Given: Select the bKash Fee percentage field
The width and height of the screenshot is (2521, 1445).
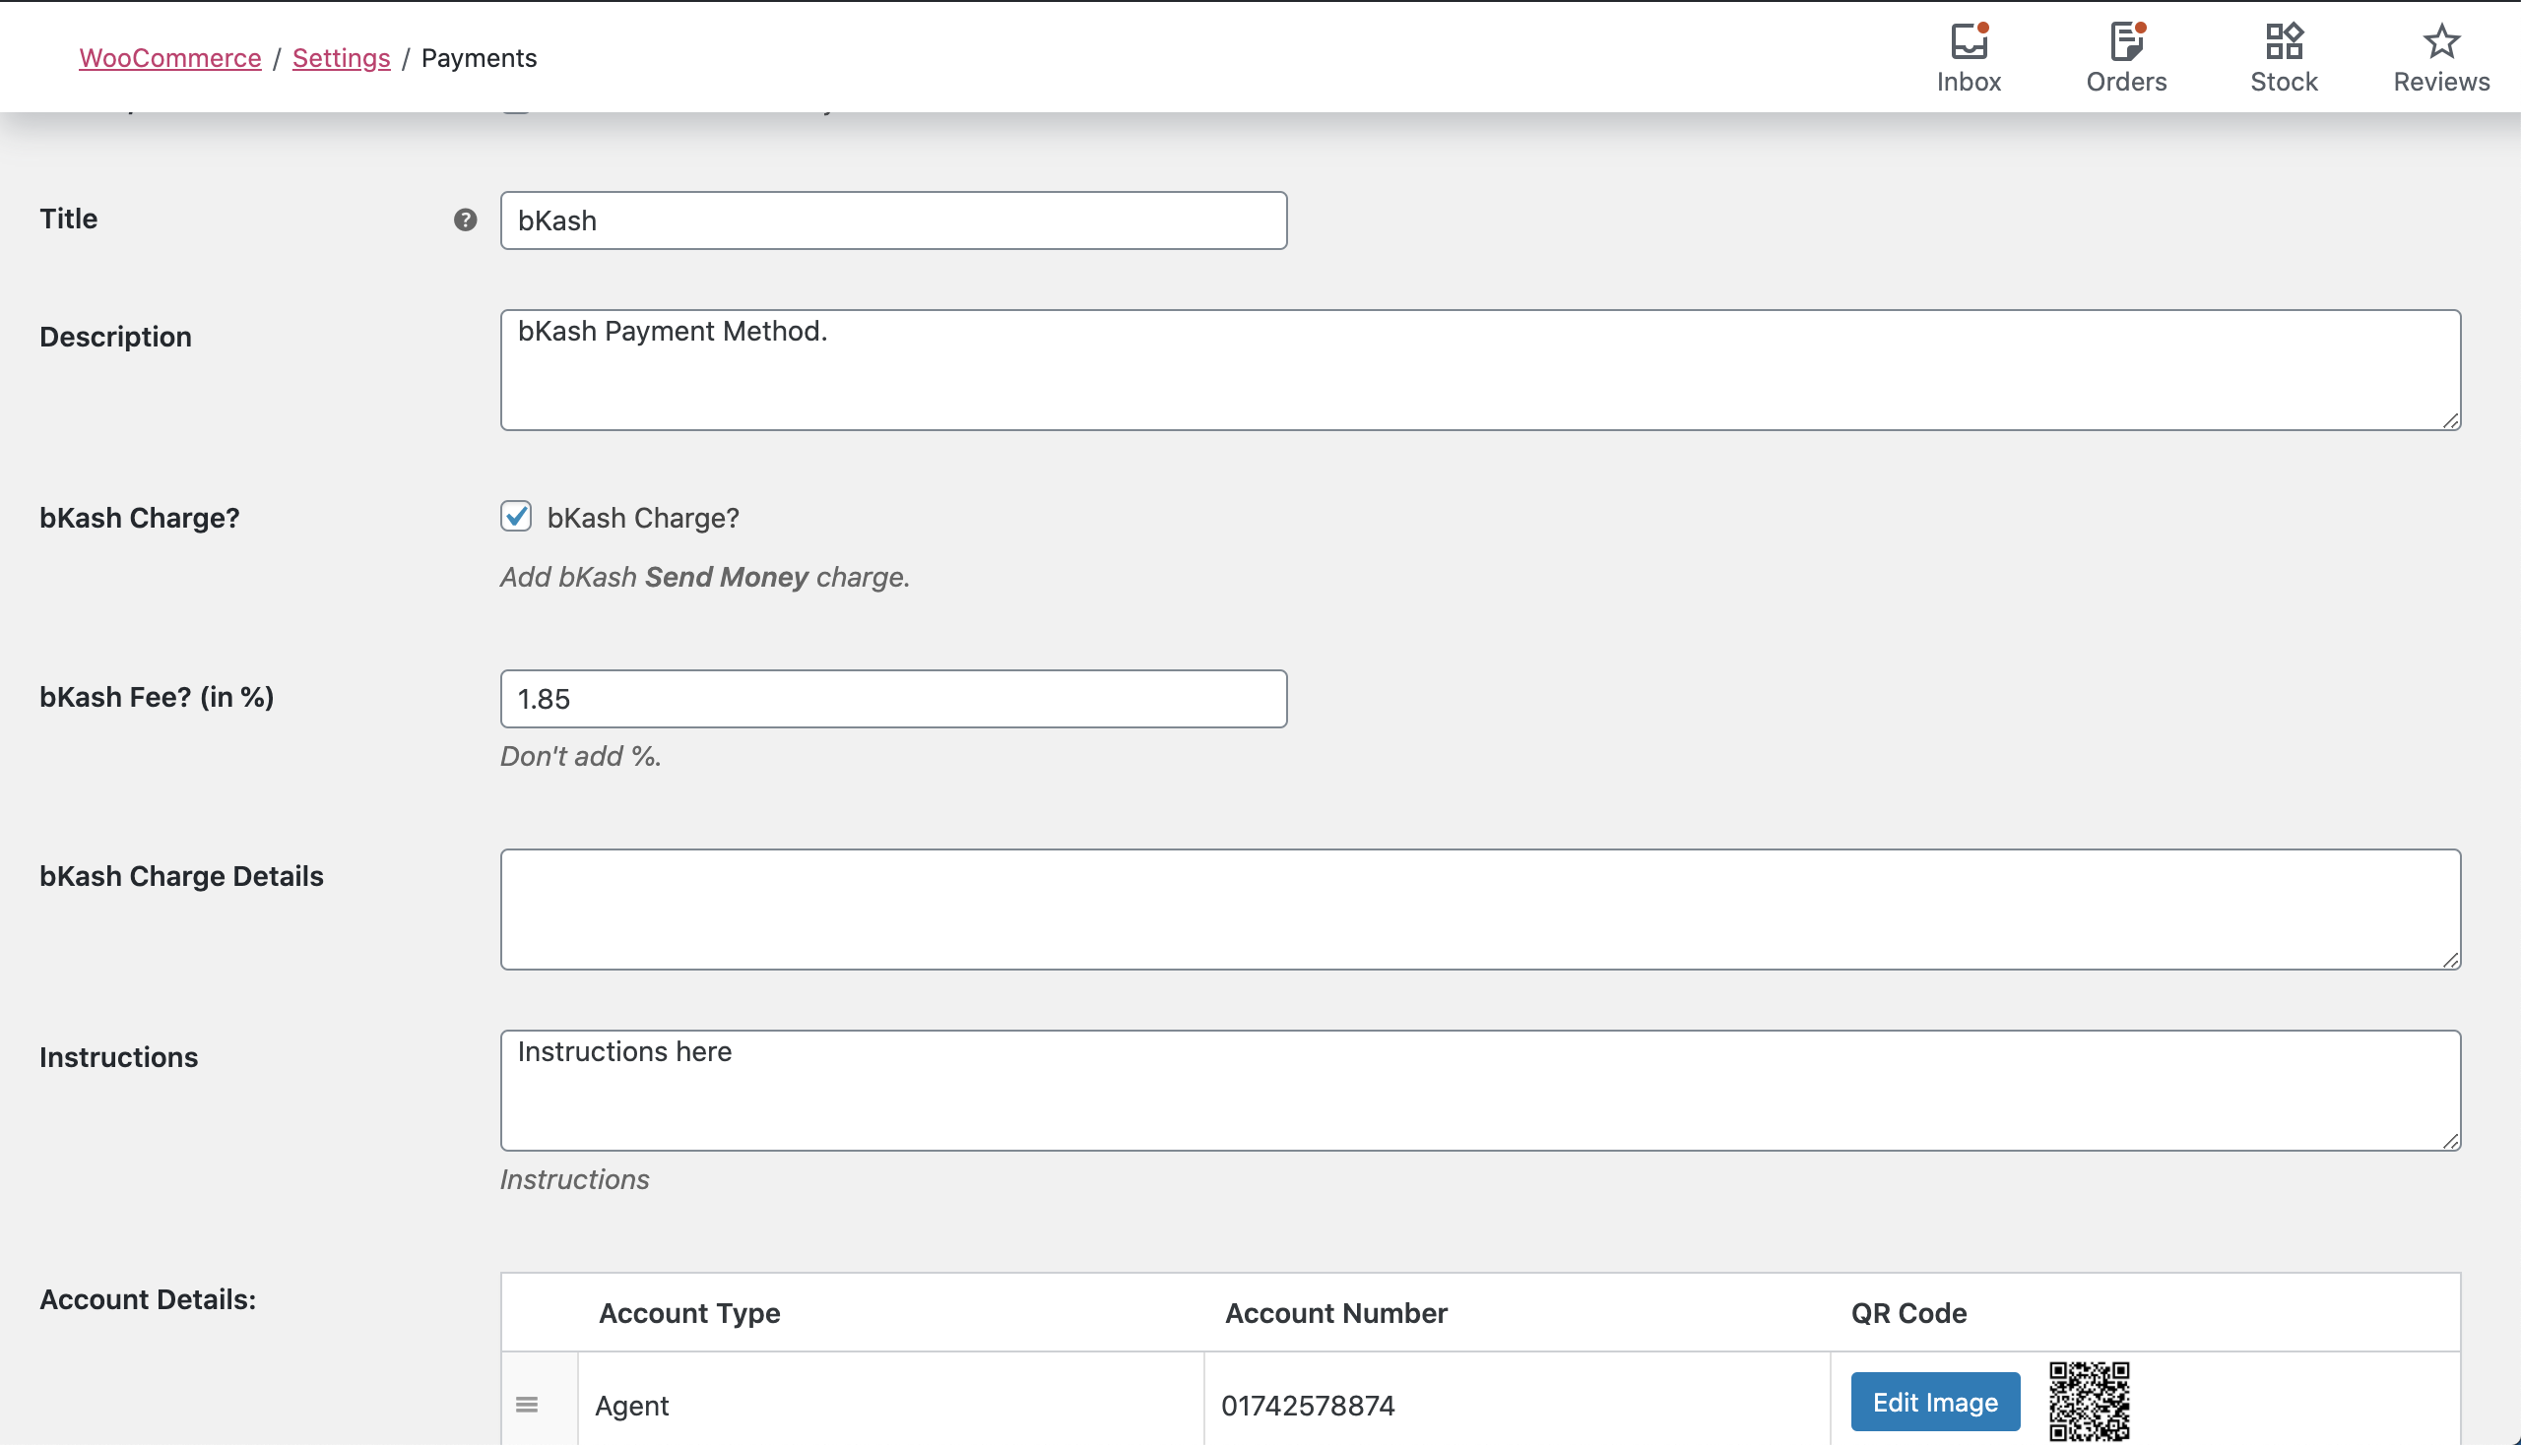Looking at the screenshot, I should coord(892,699).
